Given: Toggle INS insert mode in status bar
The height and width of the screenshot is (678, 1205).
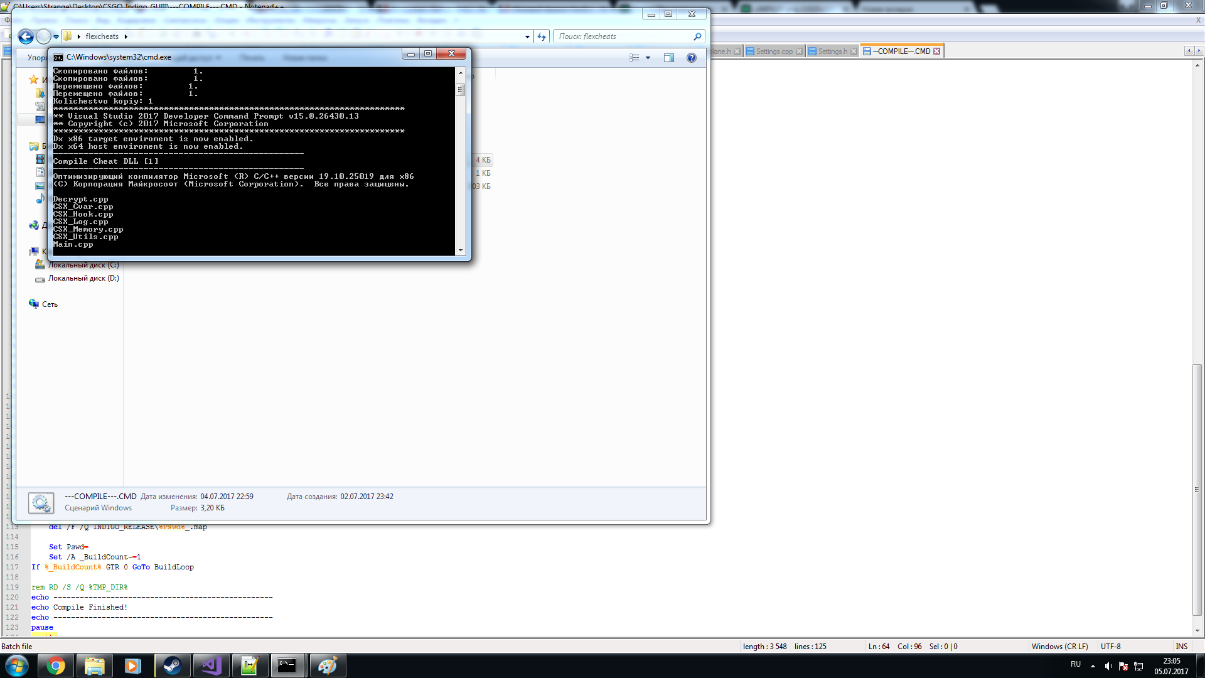Looking at the screenshot, I should click(1182, 647).
